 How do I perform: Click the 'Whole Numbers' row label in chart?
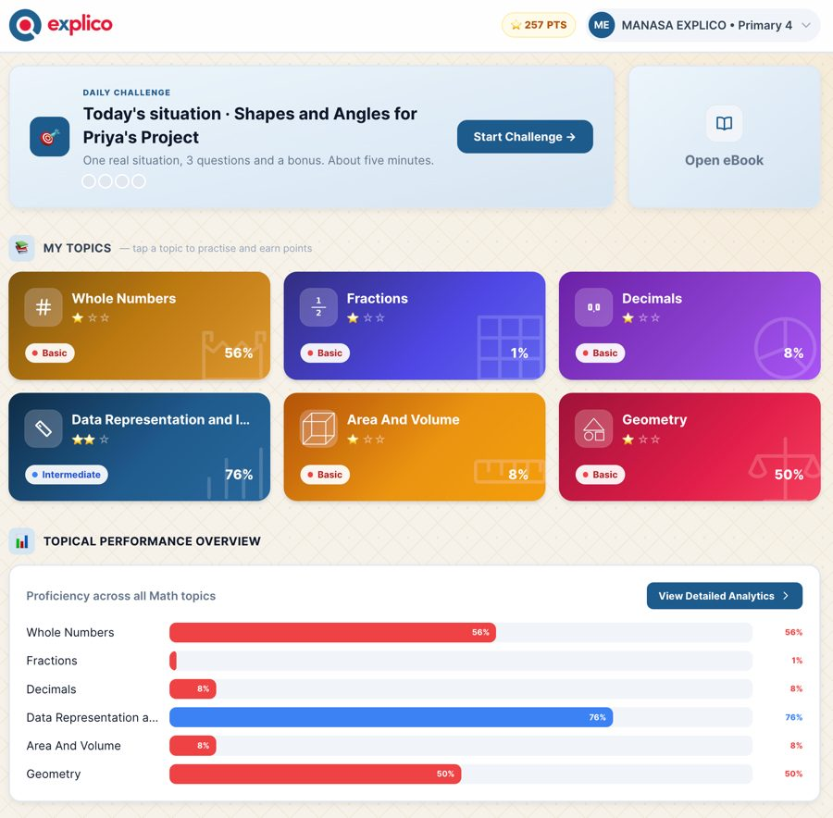70,632
